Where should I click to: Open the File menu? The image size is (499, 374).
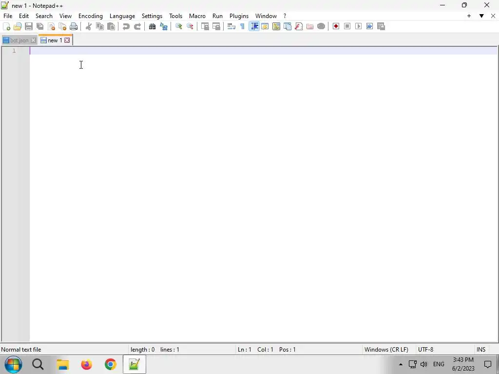coord(8,16)
